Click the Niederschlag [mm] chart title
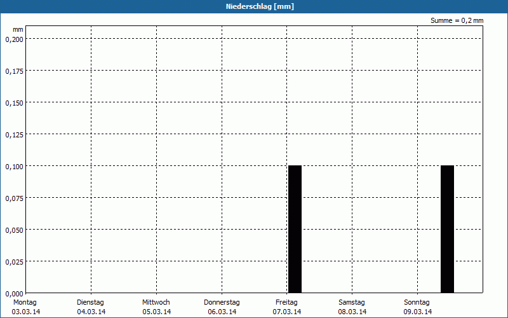Screen dimensions: 508x318 260,6
